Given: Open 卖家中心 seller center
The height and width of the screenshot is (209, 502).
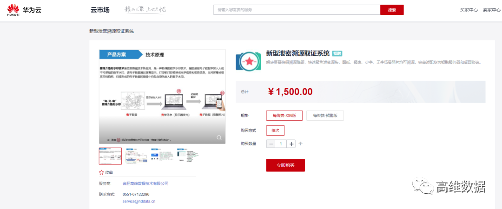Looking at the screenshot, I should [x=493, y=10].
